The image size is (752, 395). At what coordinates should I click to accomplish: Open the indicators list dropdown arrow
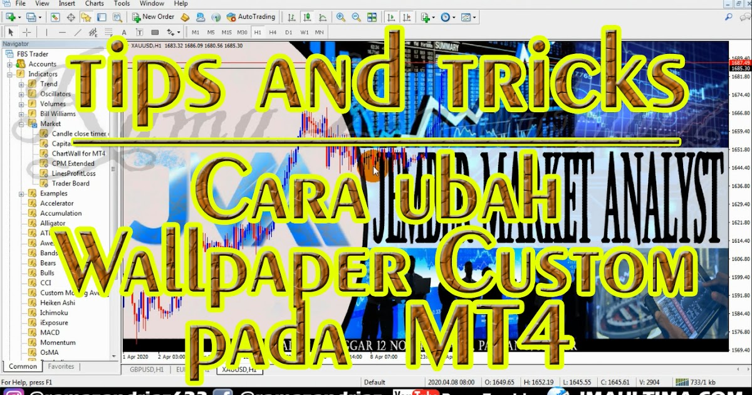[x=434, y=18]
